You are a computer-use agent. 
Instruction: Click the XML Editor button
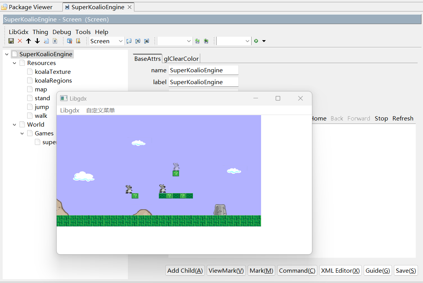(340, 270)
